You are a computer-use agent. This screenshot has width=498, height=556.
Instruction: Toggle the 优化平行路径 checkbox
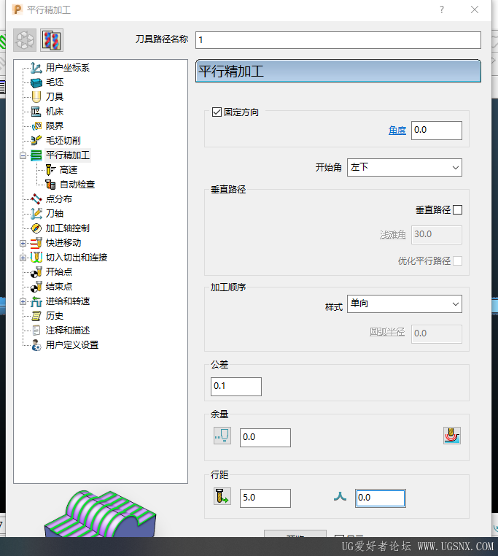tap(458, 261)
